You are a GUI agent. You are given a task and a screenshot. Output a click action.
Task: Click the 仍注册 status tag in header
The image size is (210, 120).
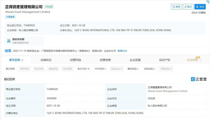[x=49, y=7]
